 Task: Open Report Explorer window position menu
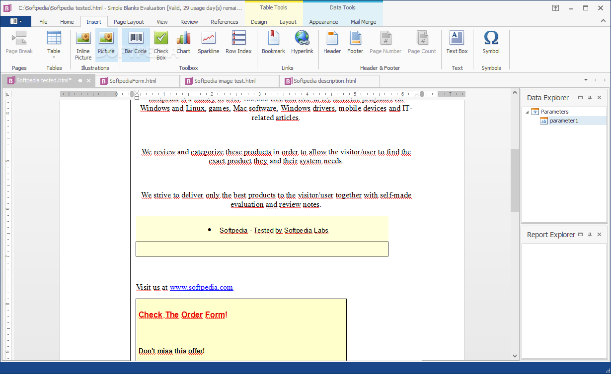click(580, 235)
